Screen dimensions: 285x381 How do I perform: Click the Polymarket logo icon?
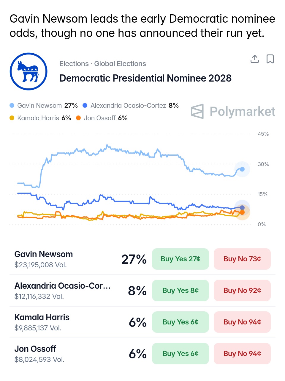click(x=197, y=111)
